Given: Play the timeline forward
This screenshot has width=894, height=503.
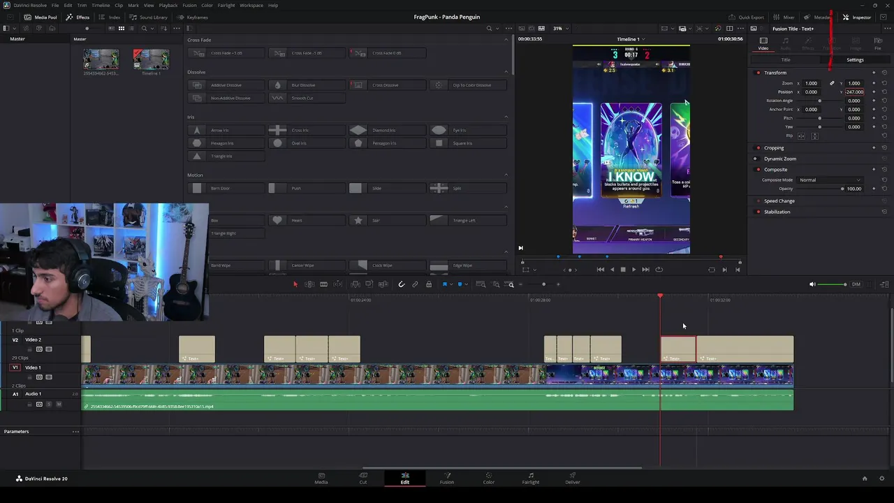Looking at the screenshot, I should click(634, 270).
